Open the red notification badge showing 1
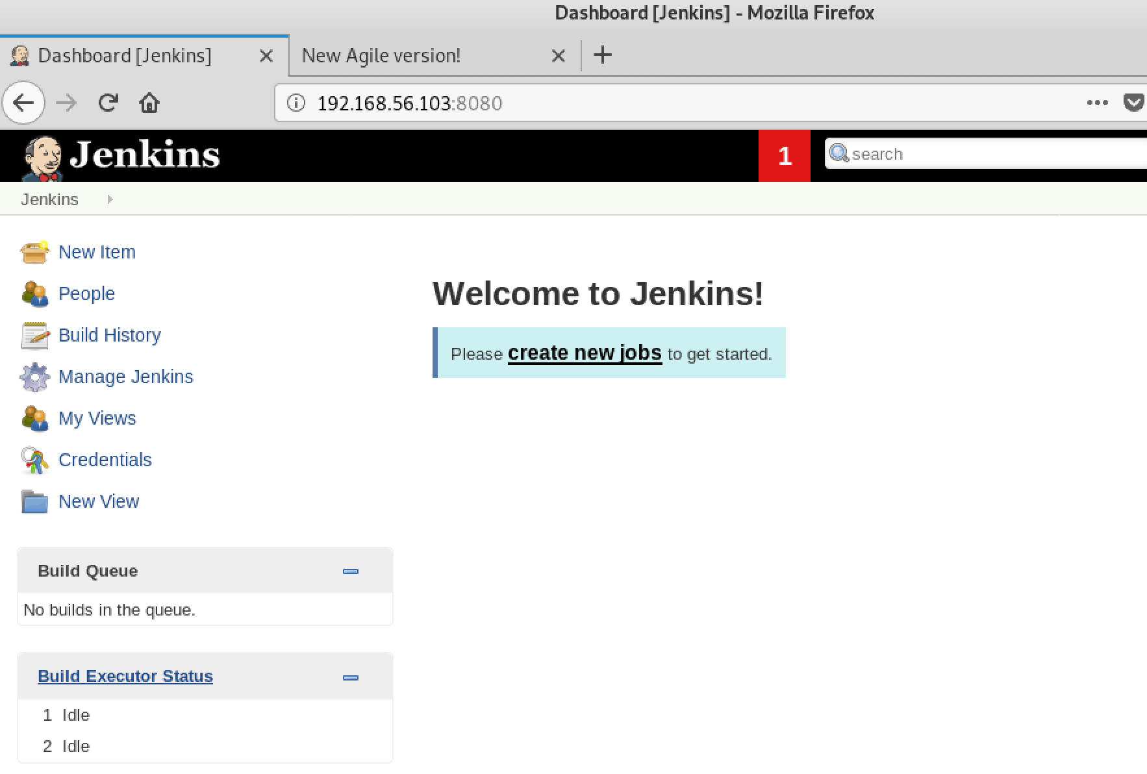The image size is (1147, 774). tap(785, 155)
